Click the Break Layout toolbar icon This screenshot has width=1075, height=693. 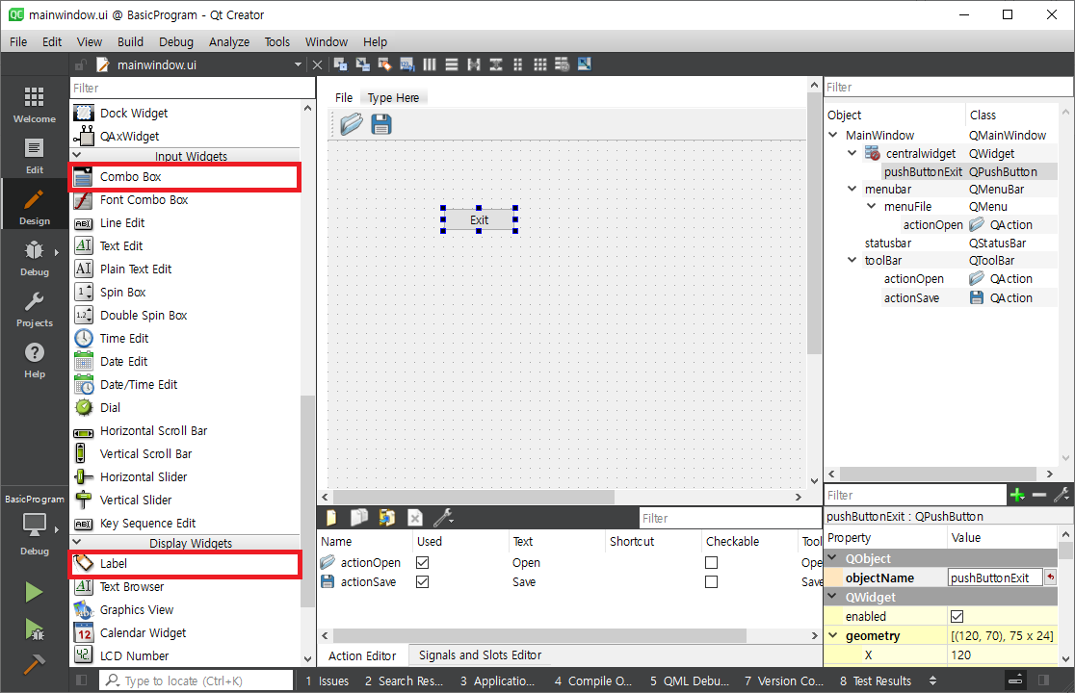563,64
